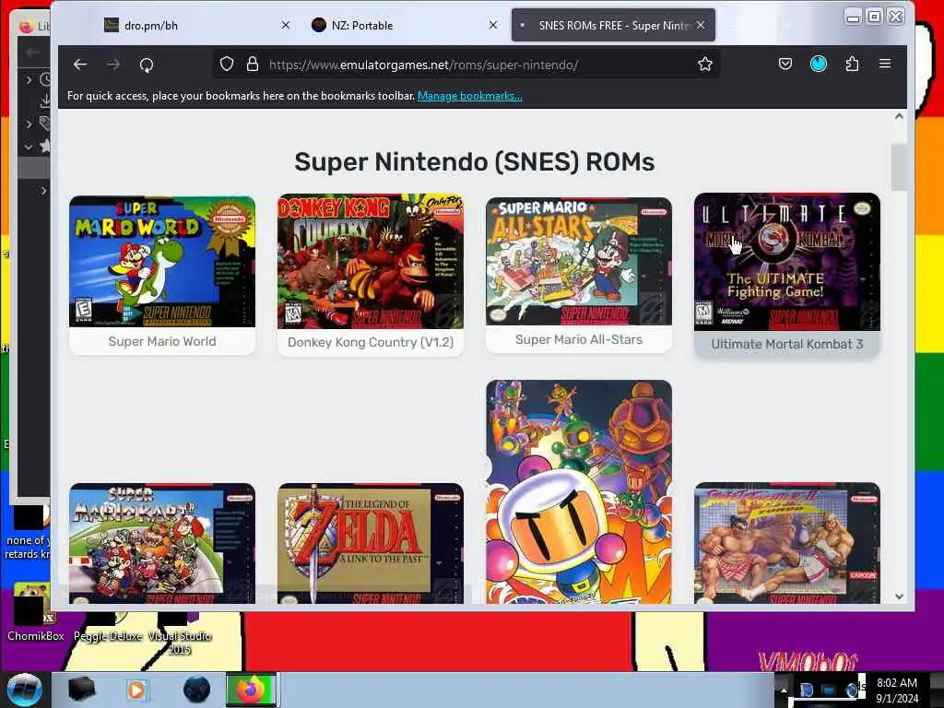
Task: Open ChomikBox desktop shortcut
Action: [35, 611]
